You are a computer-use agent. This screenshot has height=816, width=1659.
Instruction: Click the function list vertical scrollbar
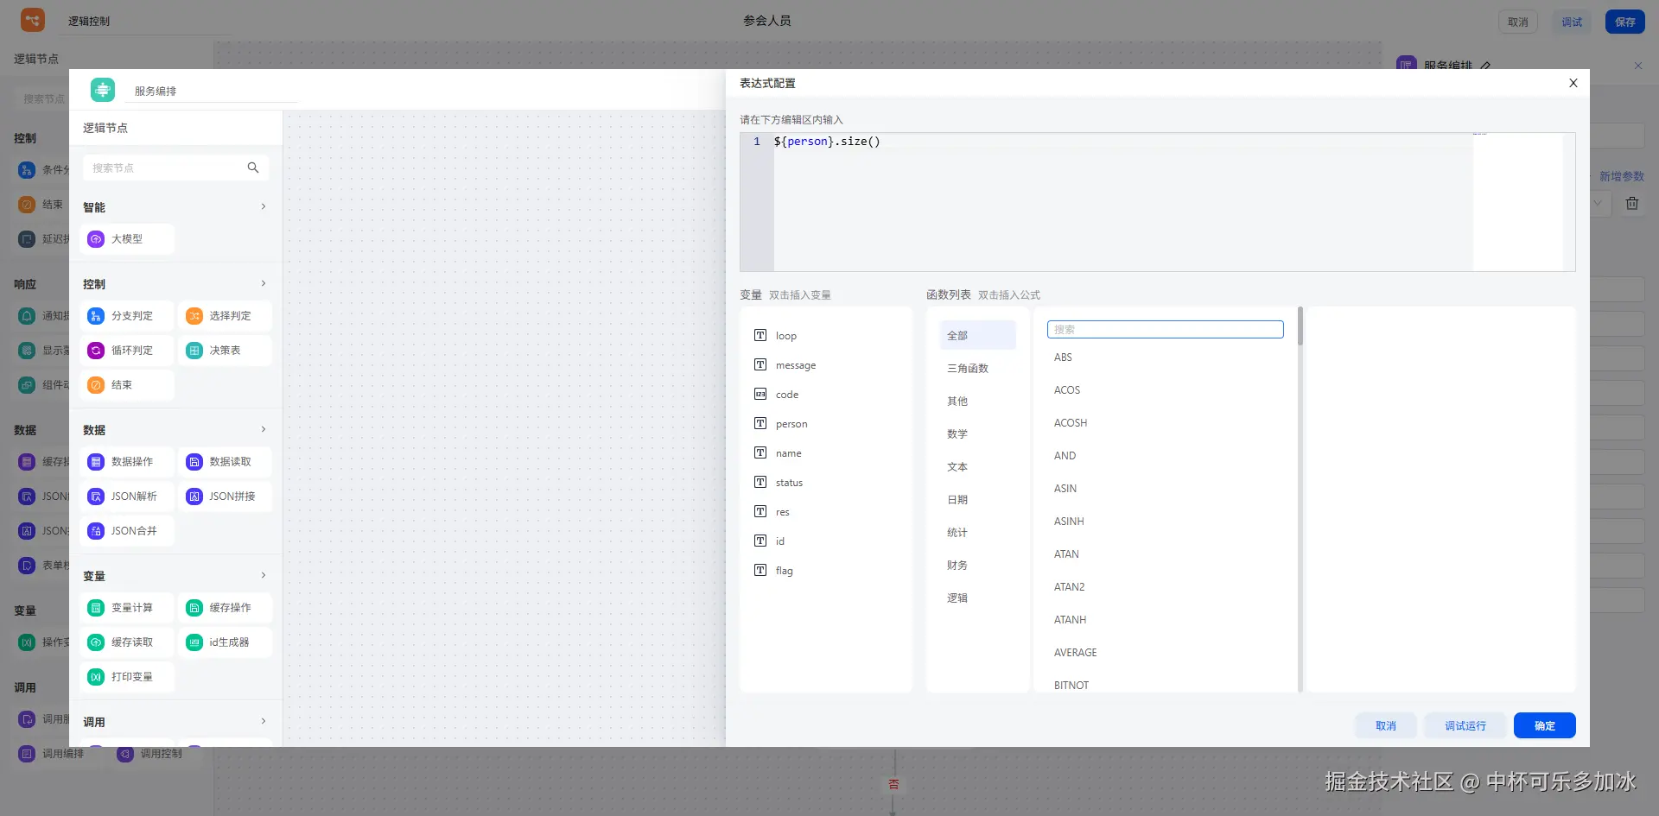(1300, 326)
